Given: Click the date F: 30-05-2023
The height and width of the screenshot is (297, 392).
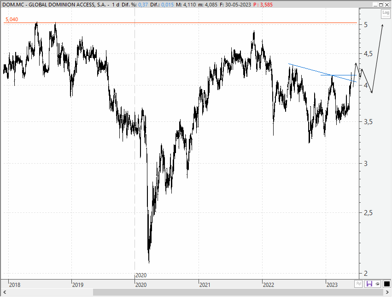Looking at the screenshot, I should pyautogui.click(x=235, y=5).
